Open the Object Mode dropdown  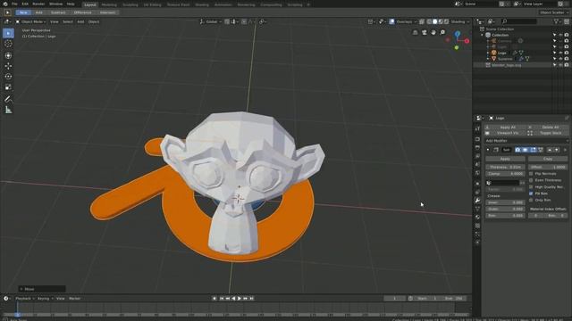tap(30, 21)
